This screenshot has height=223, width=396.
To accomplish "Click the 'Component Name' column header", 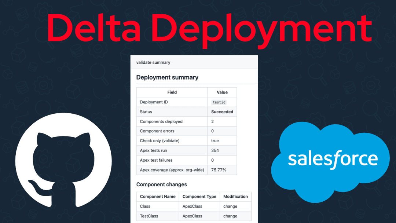I will pos(158,197).
